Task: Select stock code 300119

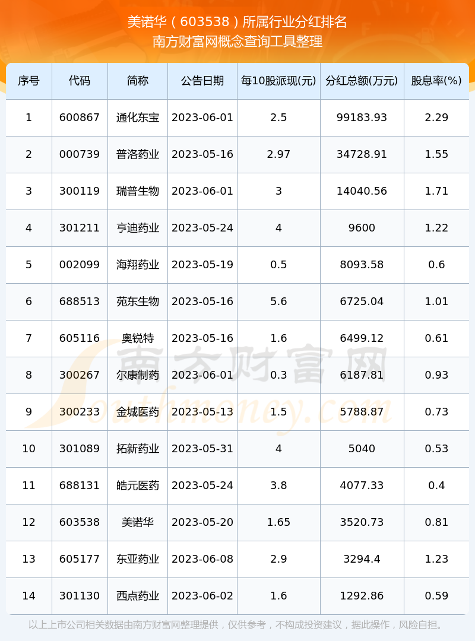Action: coord(80,191)
